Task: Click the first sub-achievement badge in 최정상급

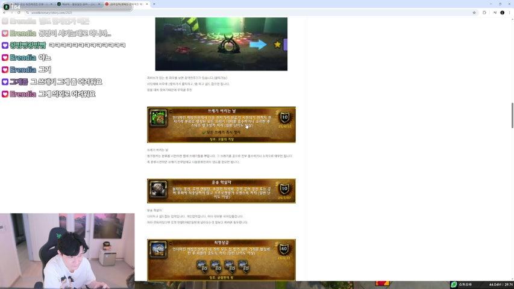Action: (202, 266)
